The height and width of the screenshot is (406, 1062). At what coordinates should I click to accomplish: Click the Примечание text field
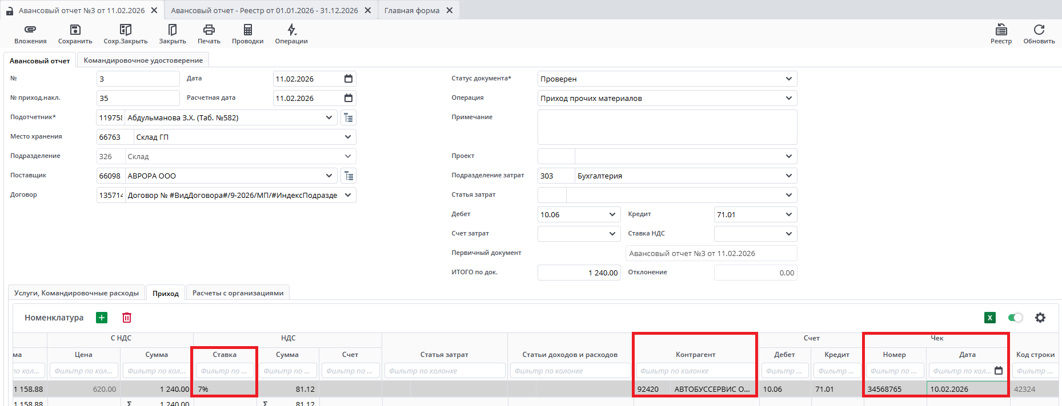pyautogui.click(x=667, y=127)
